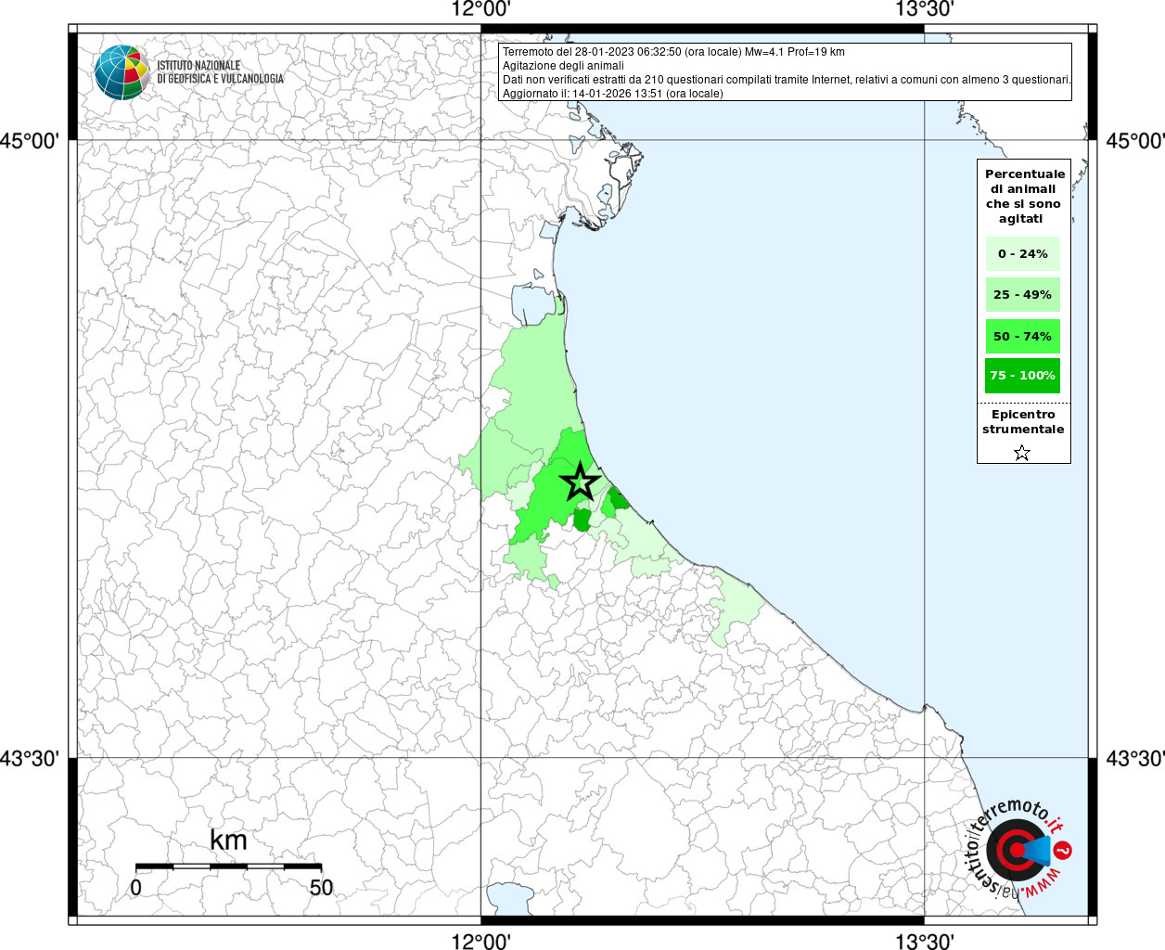Click the dark green municipality on the coast

pyautogui.click(x=616, y=501)
